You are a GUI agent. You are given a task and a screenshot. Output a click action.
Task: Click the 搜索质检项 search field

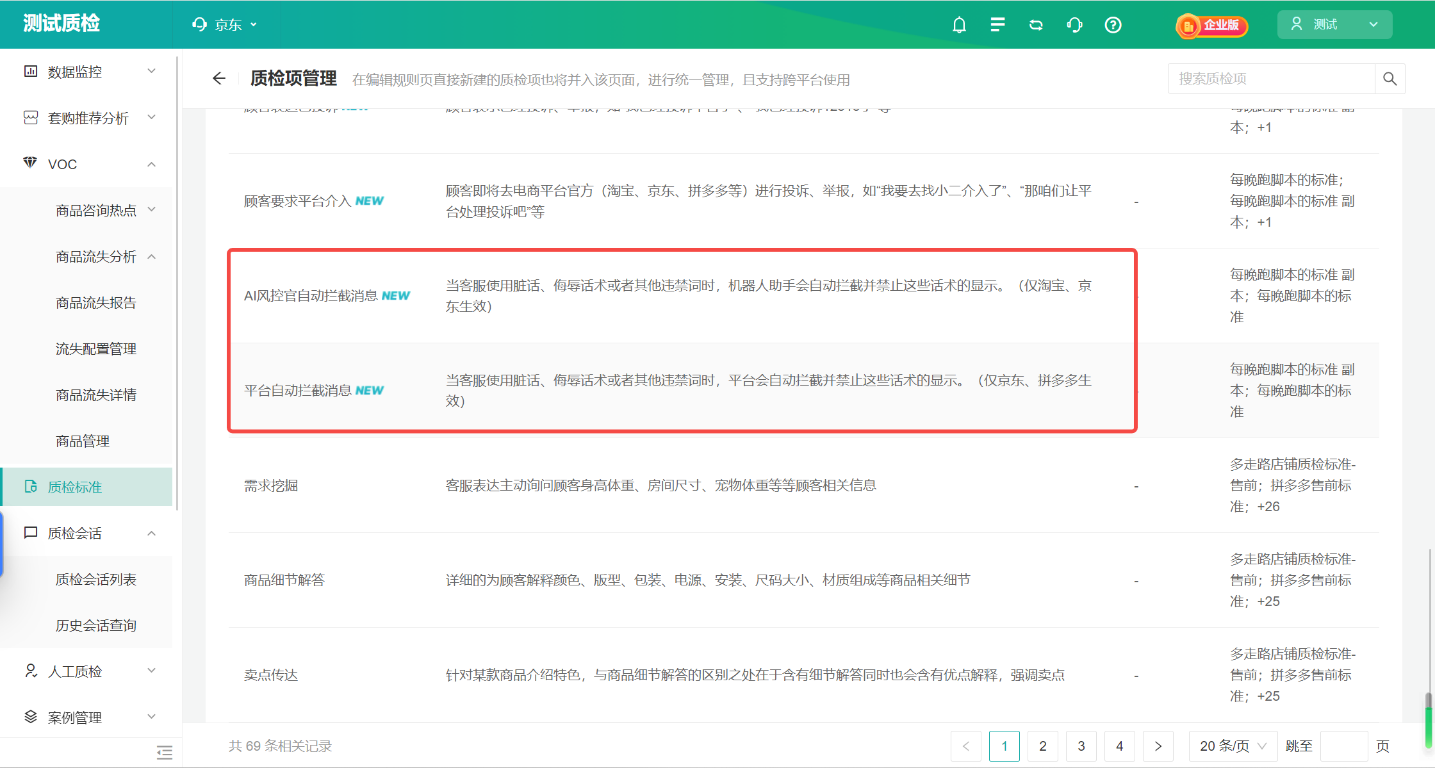pyautogui.click(x=1272, y=79)
